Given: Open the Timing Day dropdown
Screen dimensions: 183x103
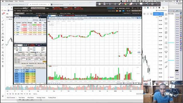Looking at the screenshot, I should pyautogui.click(x=43, y=59).
